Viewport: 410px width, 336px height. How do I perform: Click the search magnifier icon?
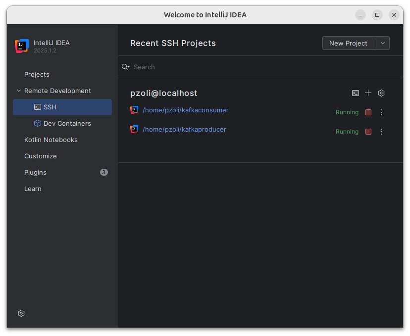click(125, 67)
